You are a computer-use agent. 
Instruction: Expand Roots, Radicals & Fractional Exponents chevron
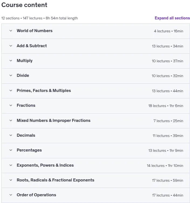(11, 180)
